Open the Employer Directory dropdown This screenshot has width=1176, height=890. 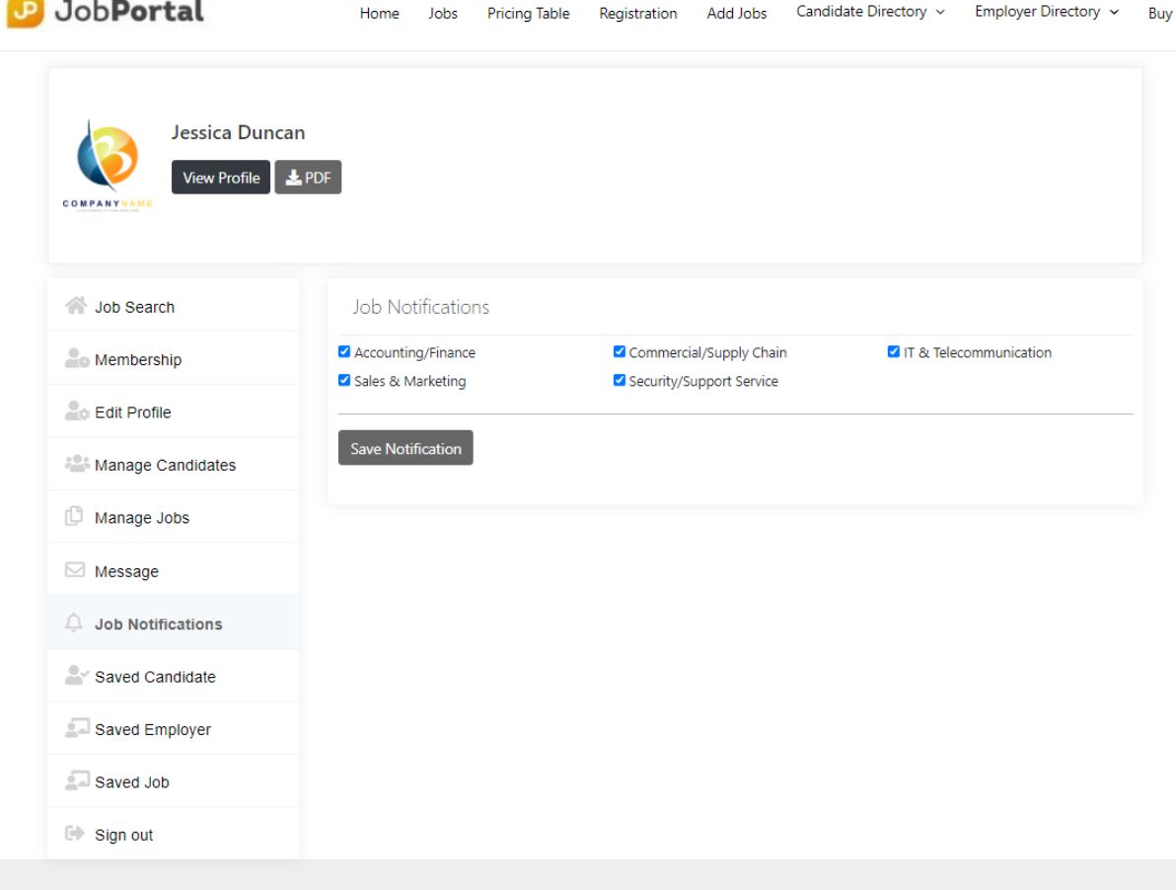[x=1047, y=12]
